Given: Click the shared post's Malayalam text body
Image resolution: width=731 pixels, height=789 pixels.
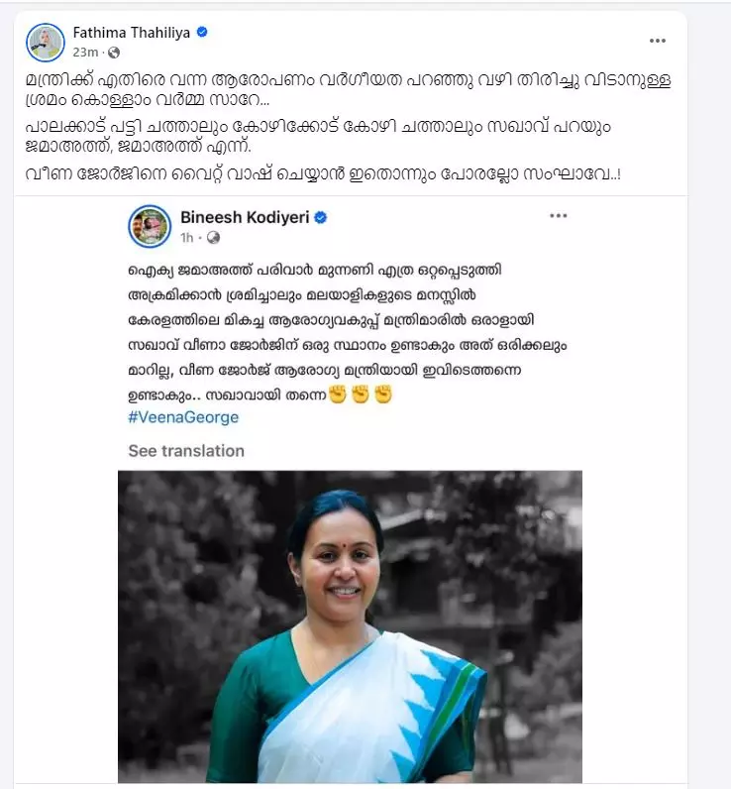Looking at the screenshot, I should (348, 333).
